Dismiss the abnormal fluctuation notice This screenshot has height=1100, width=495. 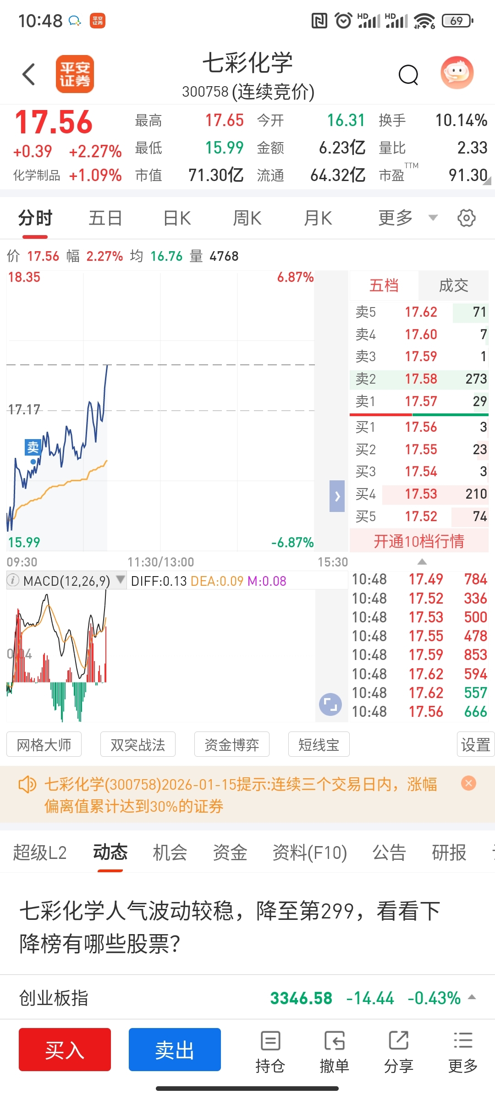pos(468,783)
